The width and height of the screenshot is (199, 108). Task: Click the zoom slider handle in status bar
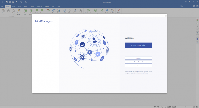click(x=186, y=107)
